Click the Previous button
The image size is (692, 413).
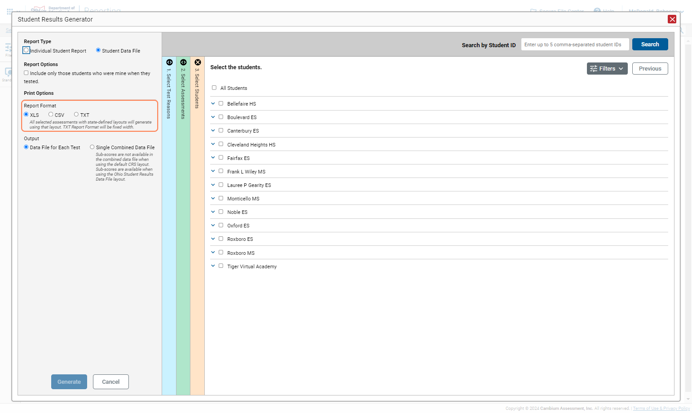(x=650, y=69)
